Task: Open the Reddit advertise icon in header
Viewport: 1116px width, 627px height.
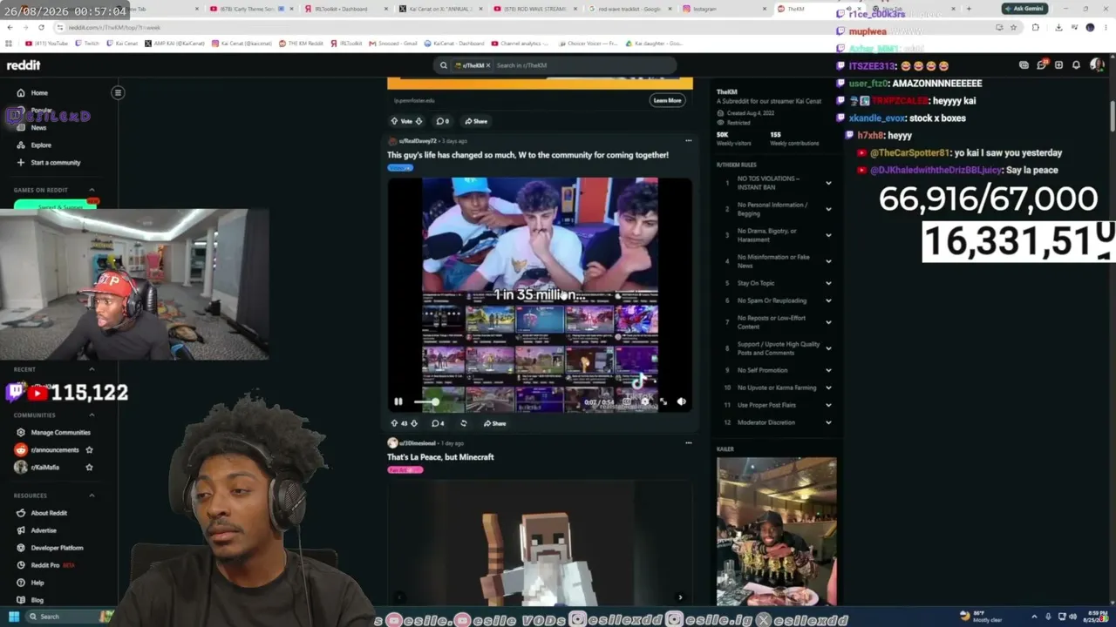Action: point(1024,65)
